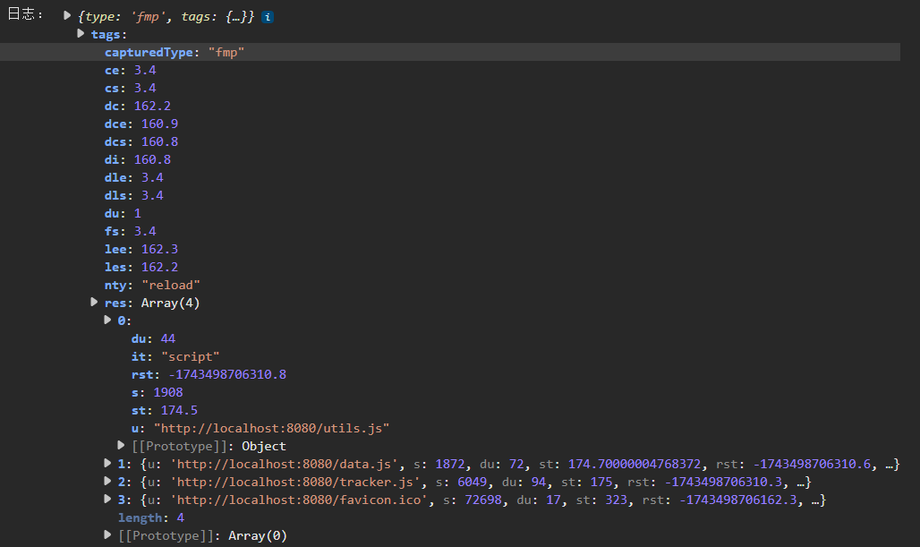Collapse the root fmp object arrow
The width and height of the screenshot is (920, 547).
(67, 16)
